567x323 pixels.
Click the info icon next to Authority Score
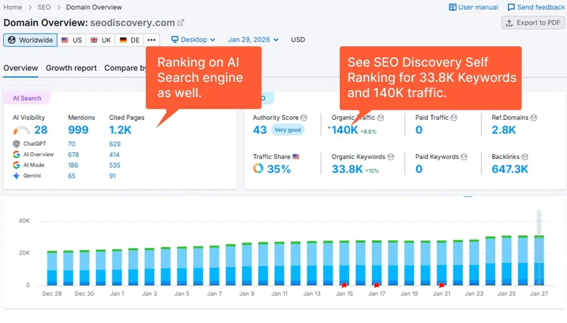point(304,117)
